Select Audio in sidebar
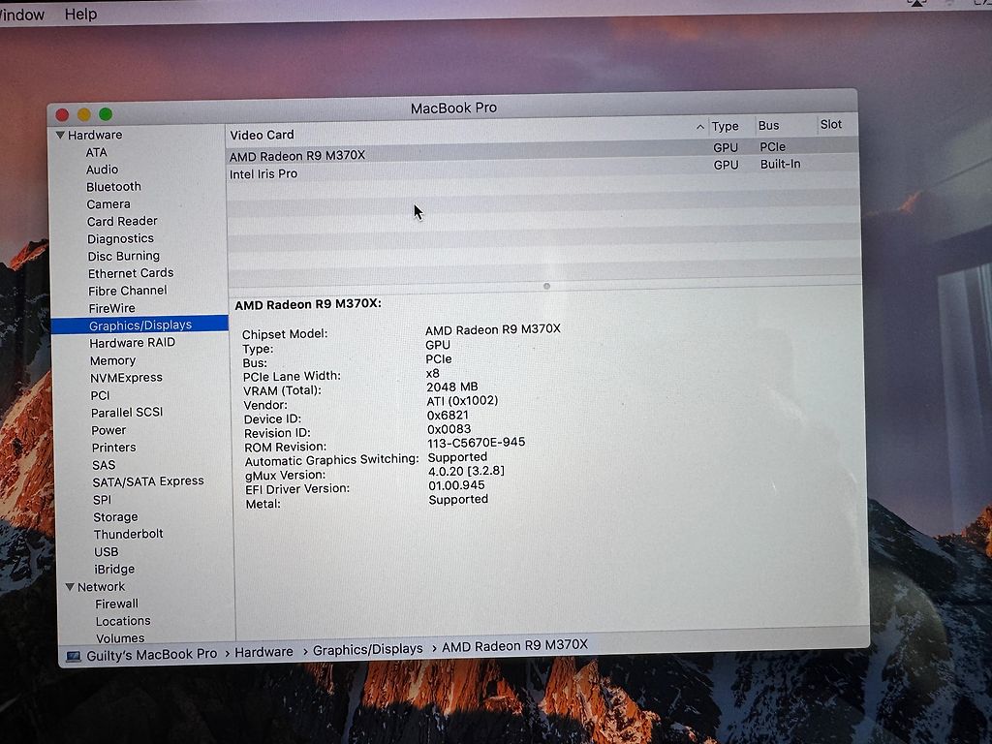Image resolution: width=992 pixels, height=744 pixels. point(102,170)
